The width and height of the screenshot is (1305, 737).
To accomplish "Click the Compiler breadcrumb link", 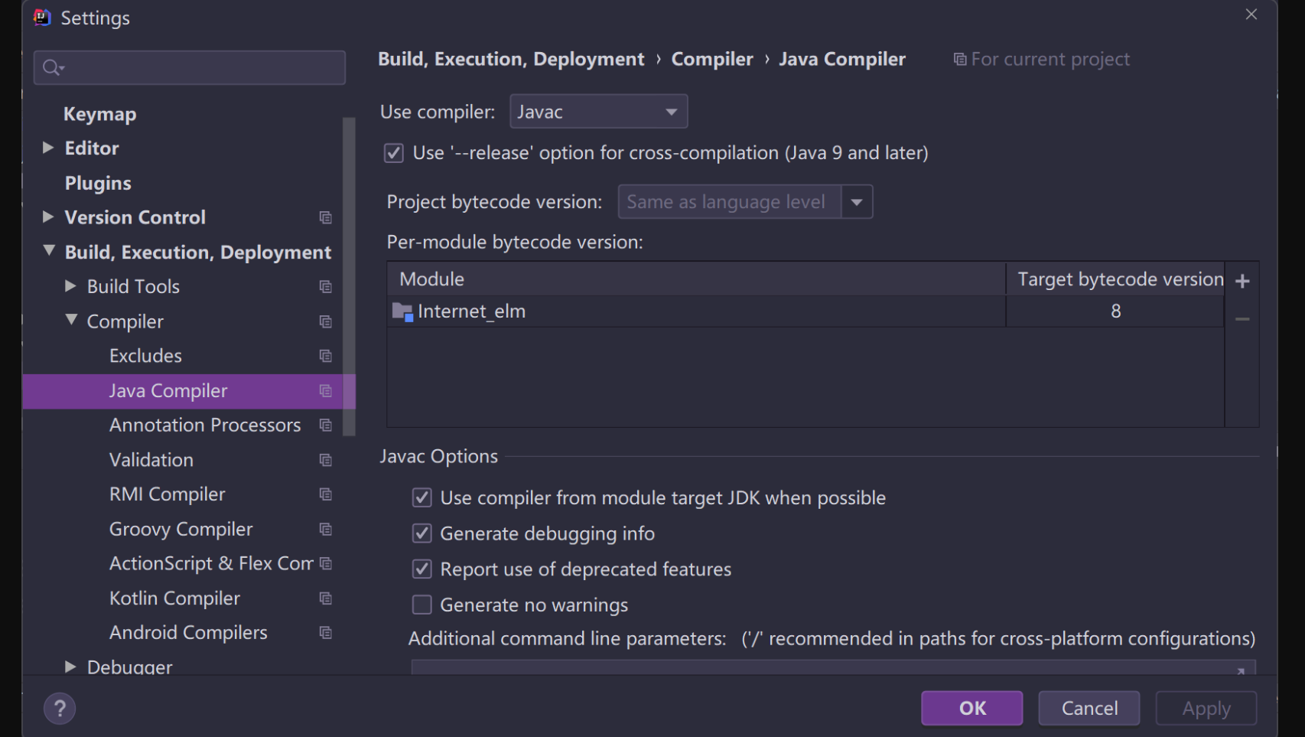I will 712,60.
